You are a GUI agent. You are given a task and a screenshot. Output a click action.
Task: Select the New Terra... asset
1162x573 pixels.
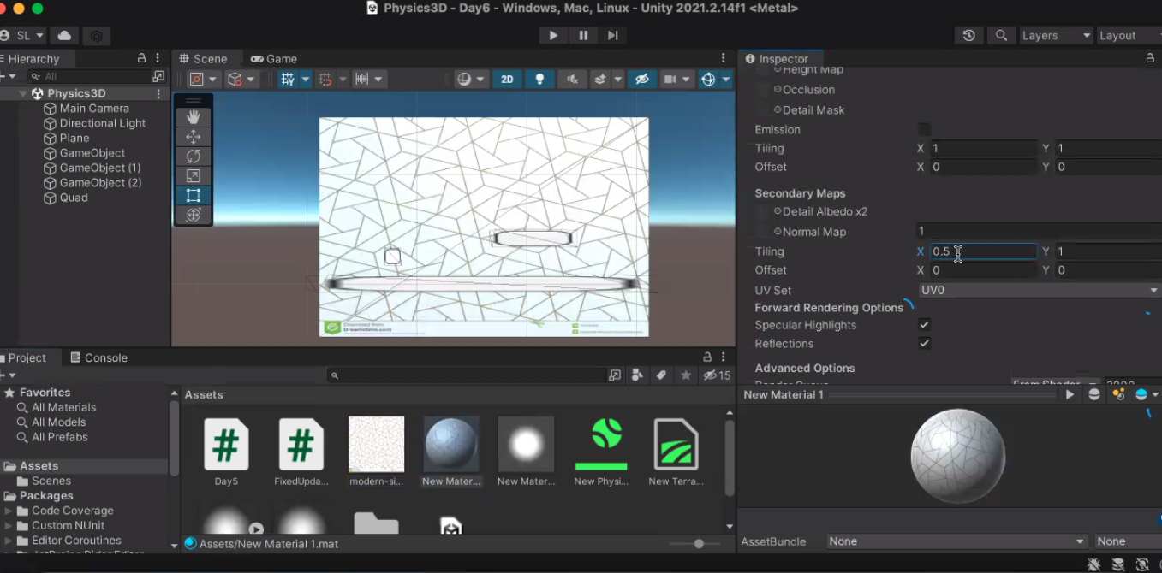coord(676,452)
